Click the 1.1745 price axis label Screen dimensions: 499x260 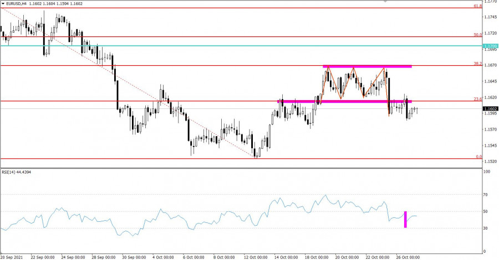(491, 17)
